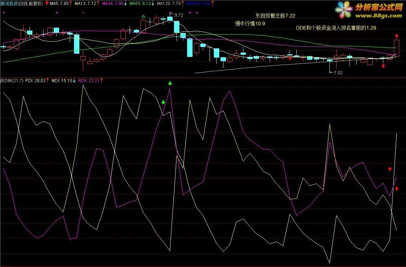Click the 东自贸概念股7.22 annotation
The image size is (406, 267).
click(x=275, y=16)
